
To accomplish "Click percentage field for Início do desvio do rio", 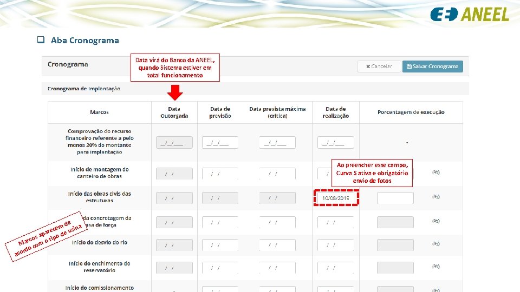I will pyautogui.click(x=395, y=245).
